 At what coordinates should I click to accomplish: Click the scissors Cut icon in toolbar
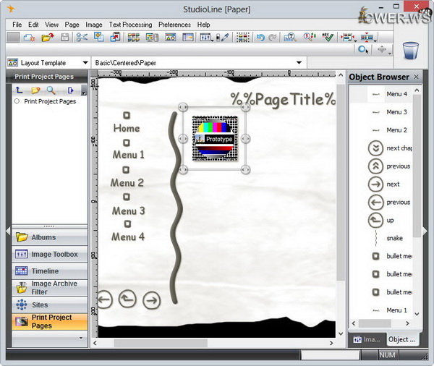82,37
